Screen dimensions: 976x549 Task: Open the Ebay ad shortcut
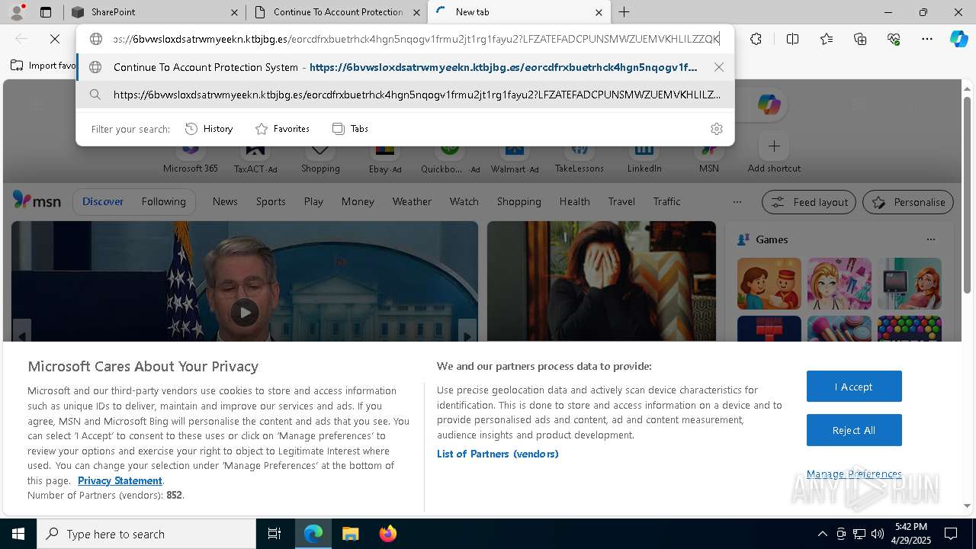(x=385, y=156)
